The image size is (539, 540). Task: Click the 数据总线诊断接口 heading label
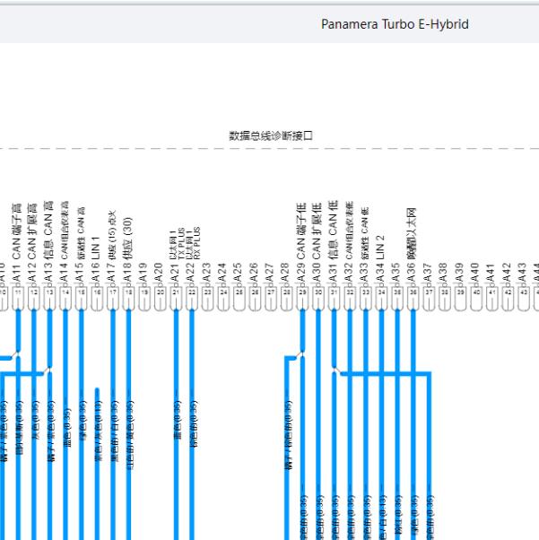[x=271, y=135]
